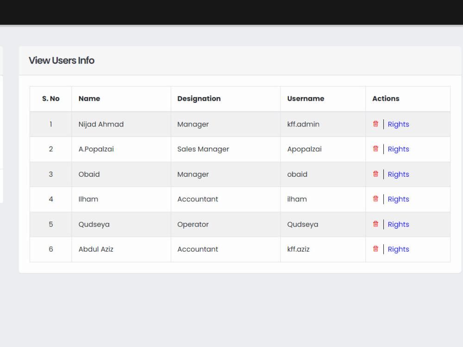
Task: Delete user Nijad Ahmad with trash icon
Action: point(375,124)
